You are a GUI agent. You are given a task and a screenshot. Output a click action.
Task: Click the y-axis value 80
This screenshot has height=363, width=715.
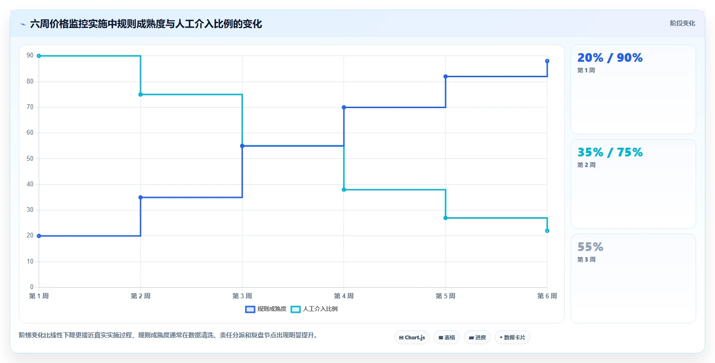coord(30,82)
